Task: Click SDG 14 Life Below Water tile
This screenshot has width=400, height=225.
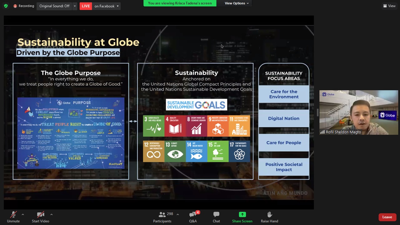Action: (197, 152)
